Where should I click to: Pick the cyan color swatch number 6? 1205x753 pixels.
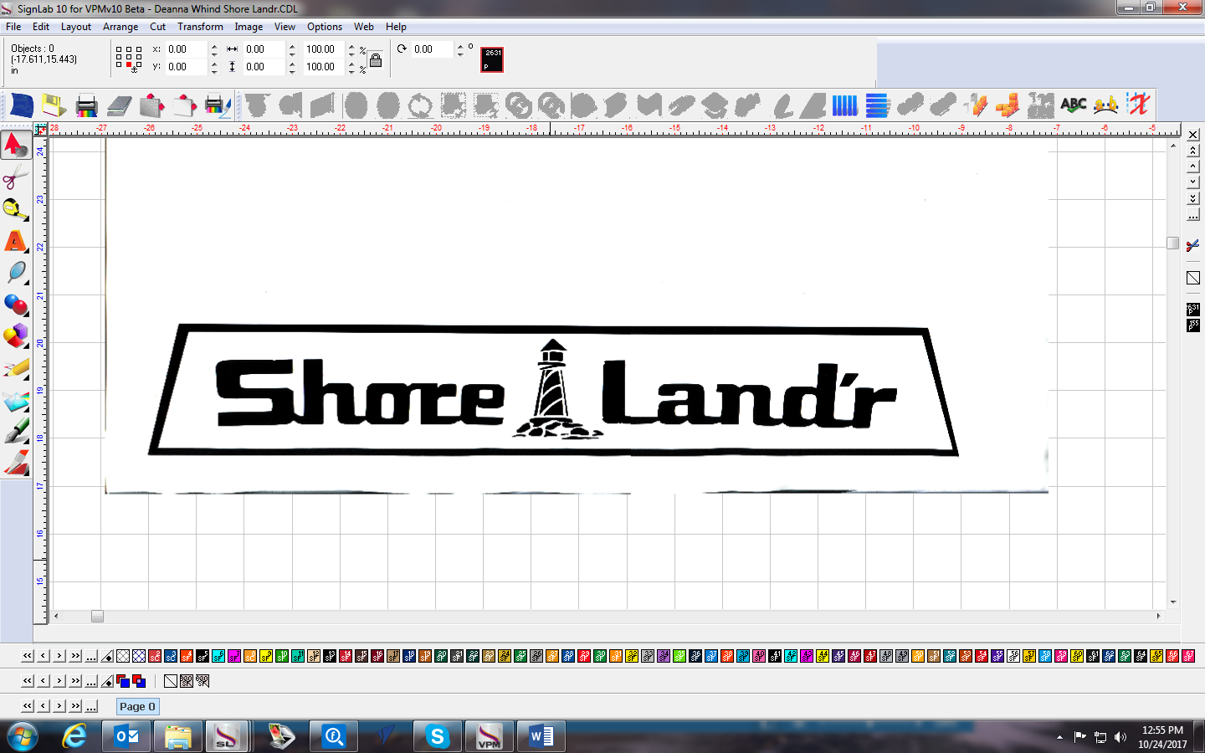[218, 656]
